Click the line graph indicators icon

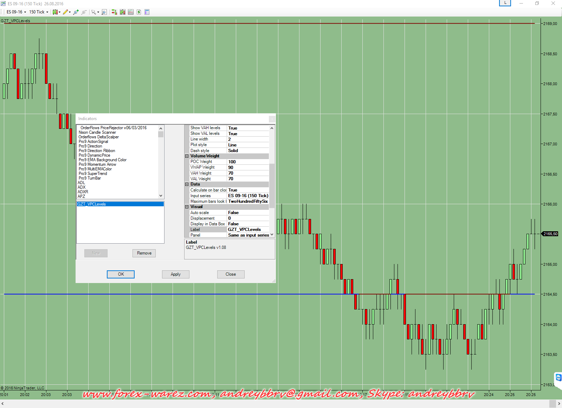click(131, 12)
